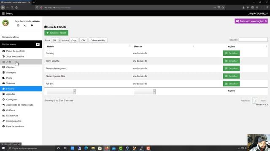Click Assistente de restauração arrow icon
Image resolution: width=270 pixels, height=151 pixels.
pyautogui.click(x=3, y=105)
